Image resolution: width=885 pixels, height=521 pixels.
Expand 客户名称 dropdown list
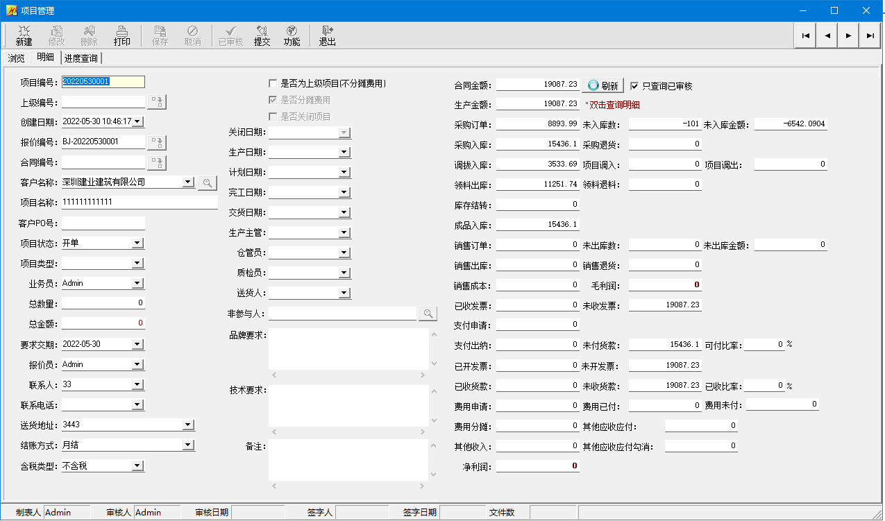point(187,182)
